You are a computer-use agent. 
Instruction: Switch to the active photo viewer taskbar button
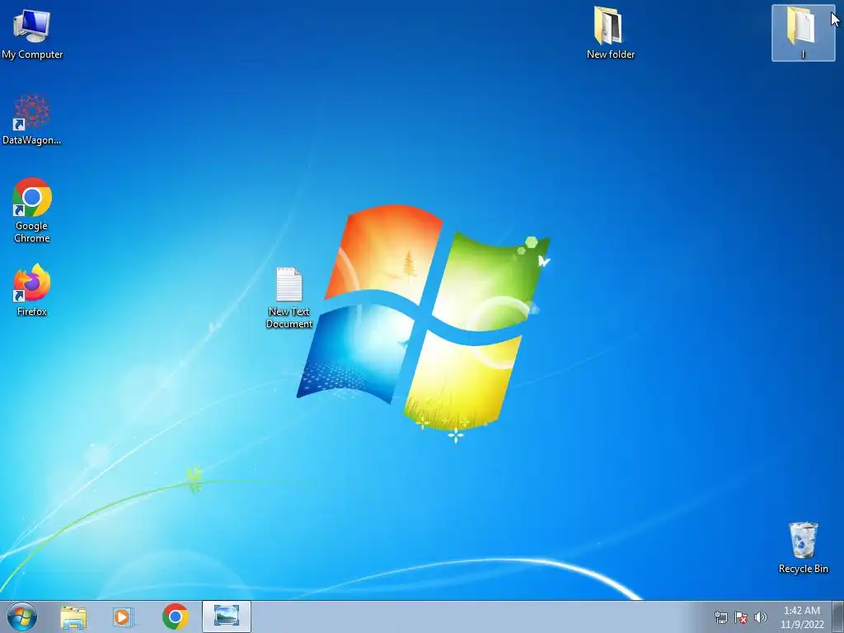[x=227, y=617]
